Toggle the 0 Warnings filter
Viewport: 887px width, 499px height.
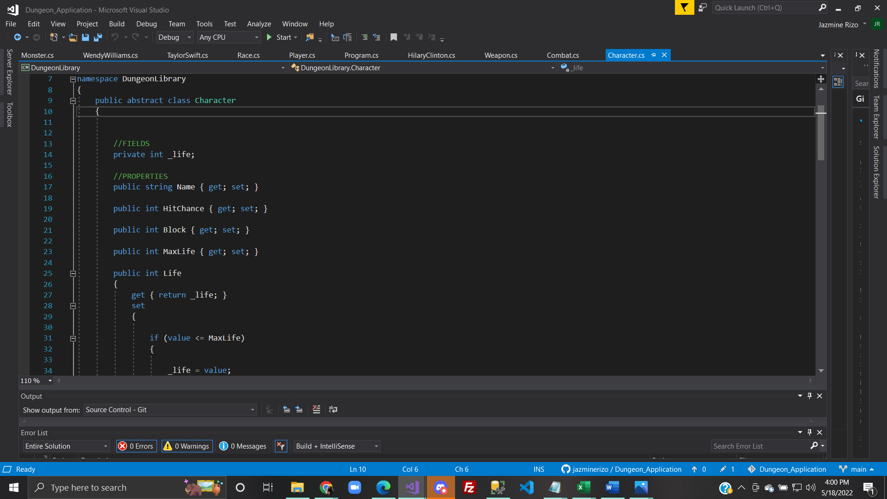click(187, 446)
